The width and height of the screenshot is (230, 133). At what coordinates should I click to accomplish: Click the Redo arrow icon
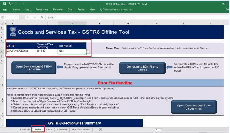pyautogui.click(x=16, y=4)
